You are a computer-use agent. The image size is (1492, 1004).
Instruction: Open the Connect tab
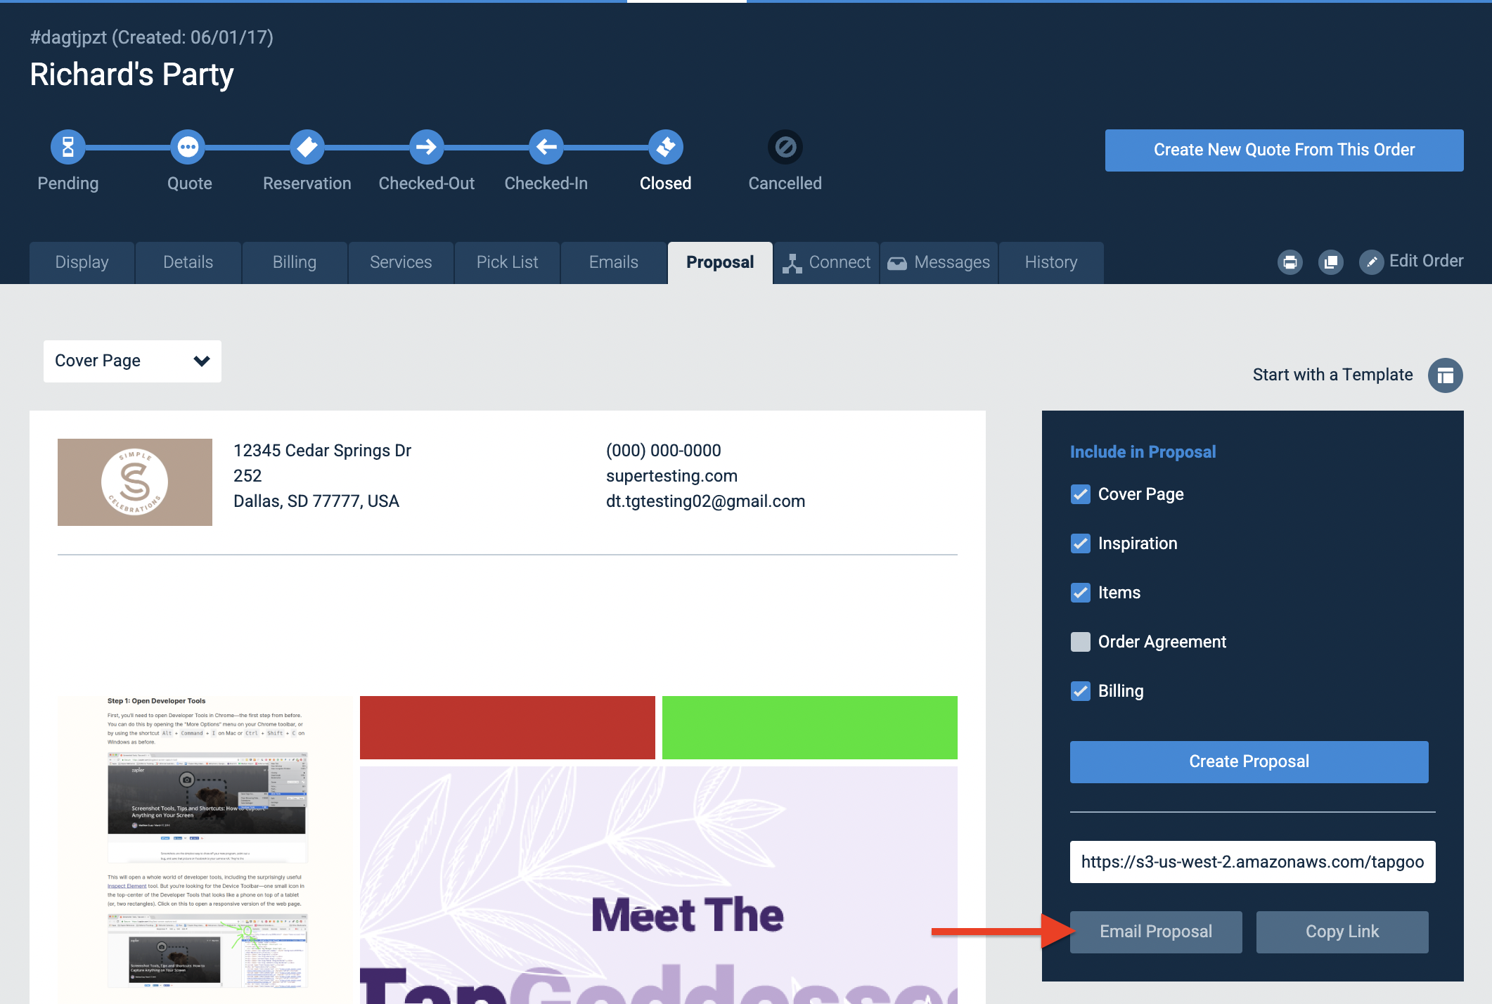tap(827, 263)
